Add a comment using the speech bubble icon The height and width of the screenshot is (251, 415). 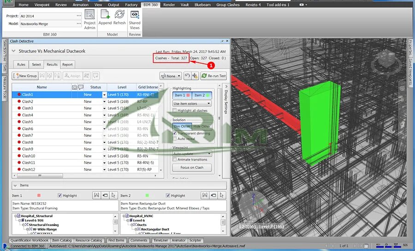coord(95,76)
